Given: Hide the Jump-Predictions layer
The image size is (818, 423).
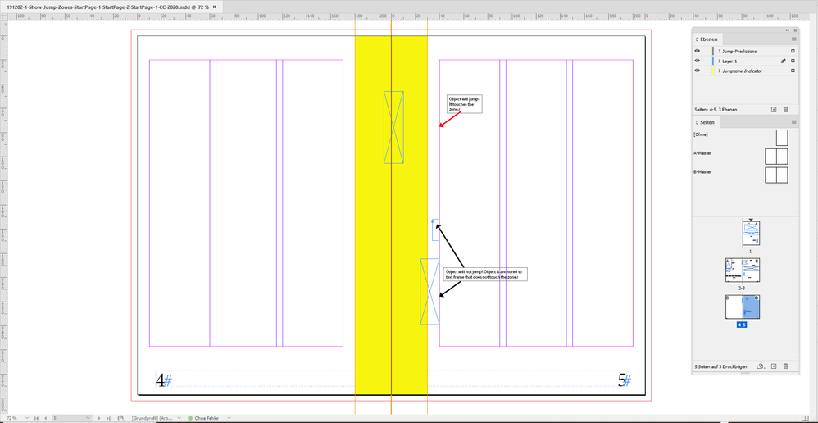Looking at the screenshot, I should (697, 51).
